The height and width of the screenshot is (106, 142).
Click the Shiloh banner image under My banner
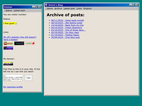point(8,64)
